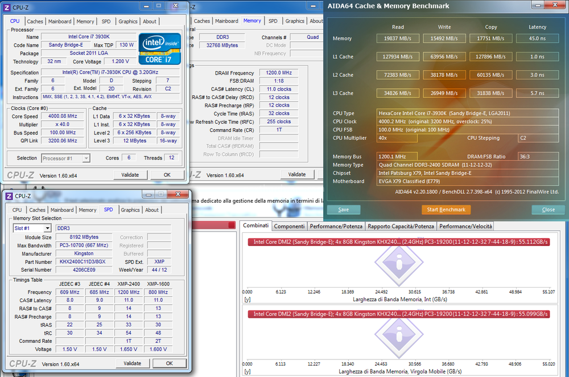Image resolution: width=569 pixels, height=377 pixels.
Task: Click the Start Benchmark button
Action: [446, 210]
